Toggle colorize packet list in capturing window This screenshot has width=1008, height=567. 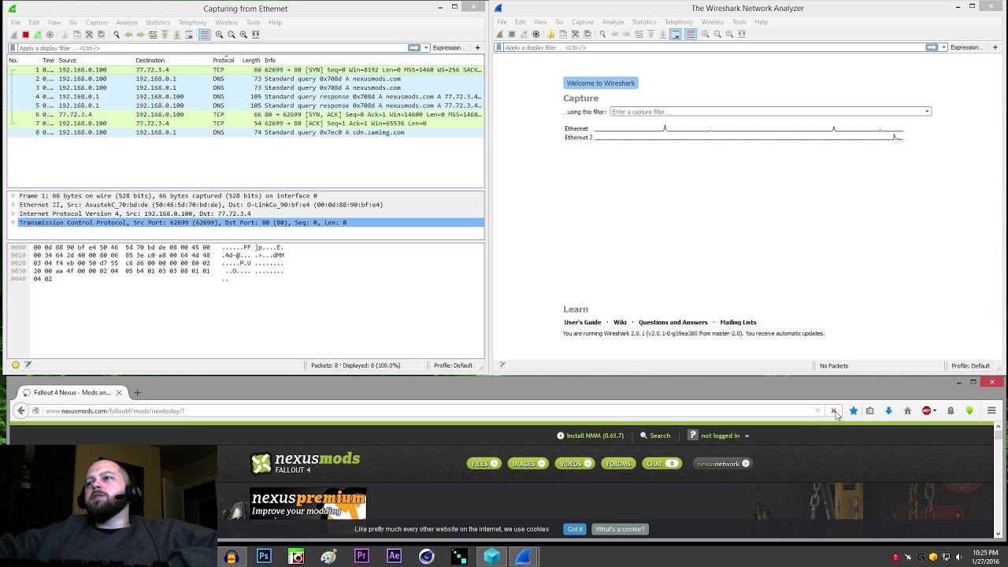204,35
